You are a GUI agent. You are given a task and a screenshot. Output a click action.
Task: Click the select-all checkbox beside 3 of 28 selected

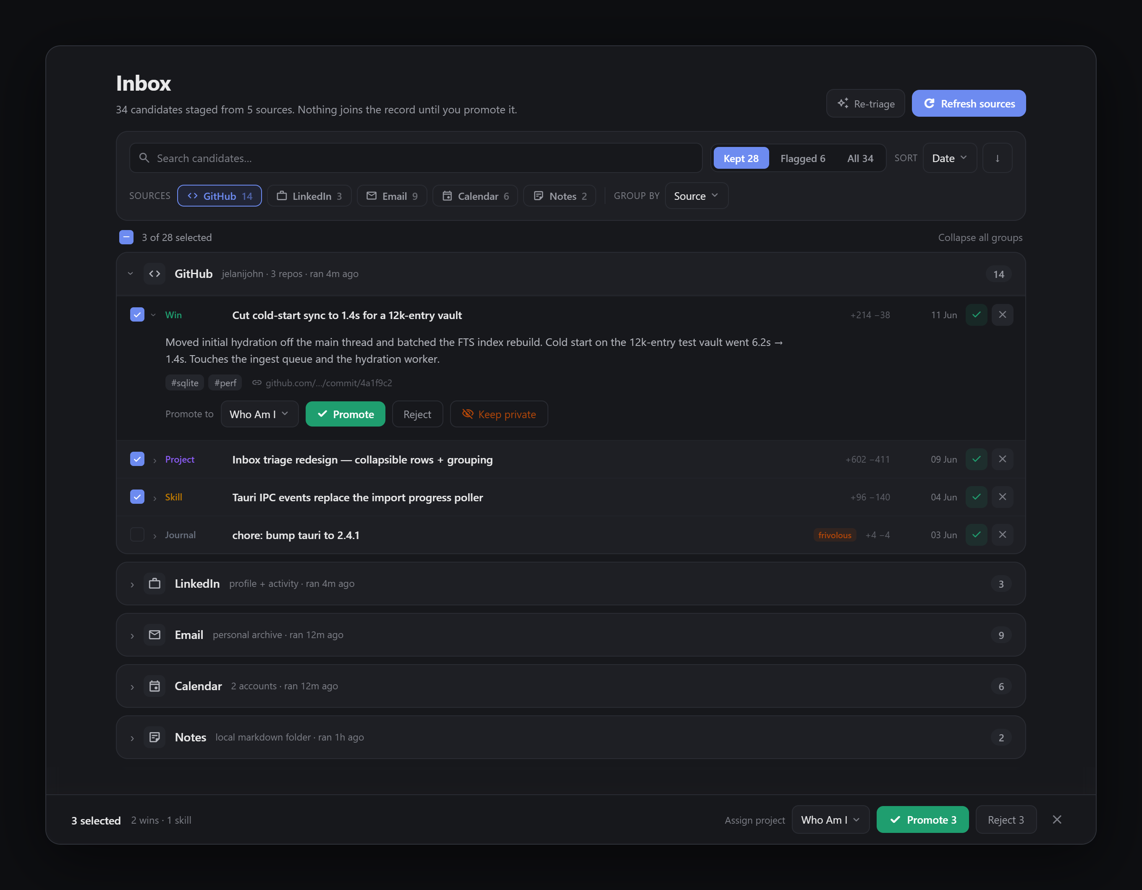(x=126, y=237)
